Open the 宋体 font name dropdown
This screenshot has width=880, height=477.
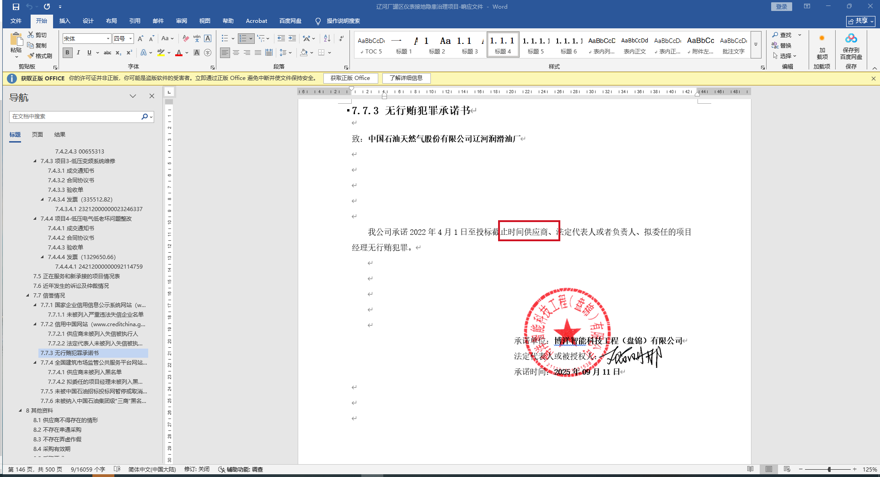tap(108, 39)
